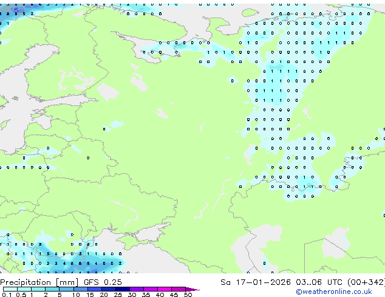Click the 30–35 mm purple swatch

137,289
